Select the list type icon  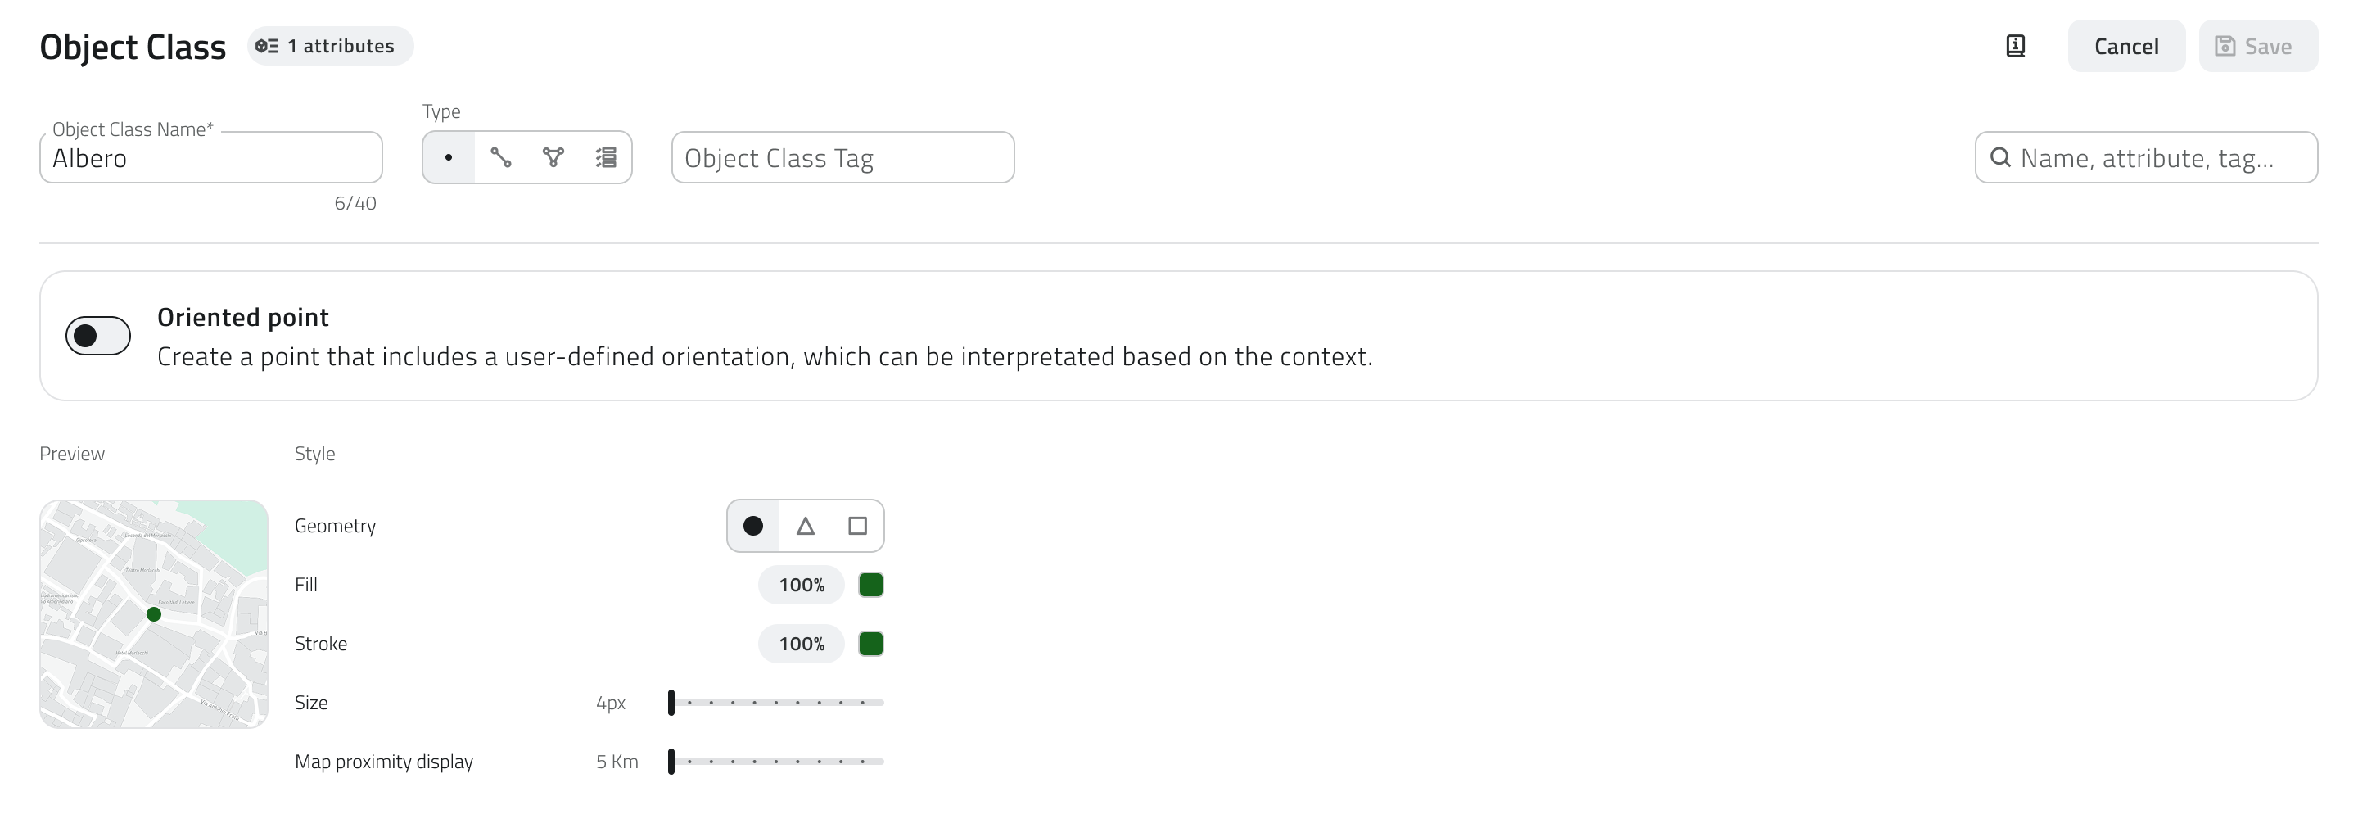(606, 157)
